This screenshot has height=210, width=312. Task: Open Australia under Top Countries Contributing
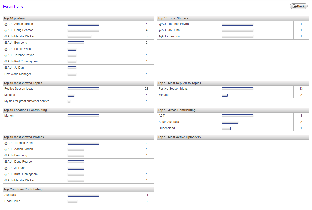pos(10,195)
